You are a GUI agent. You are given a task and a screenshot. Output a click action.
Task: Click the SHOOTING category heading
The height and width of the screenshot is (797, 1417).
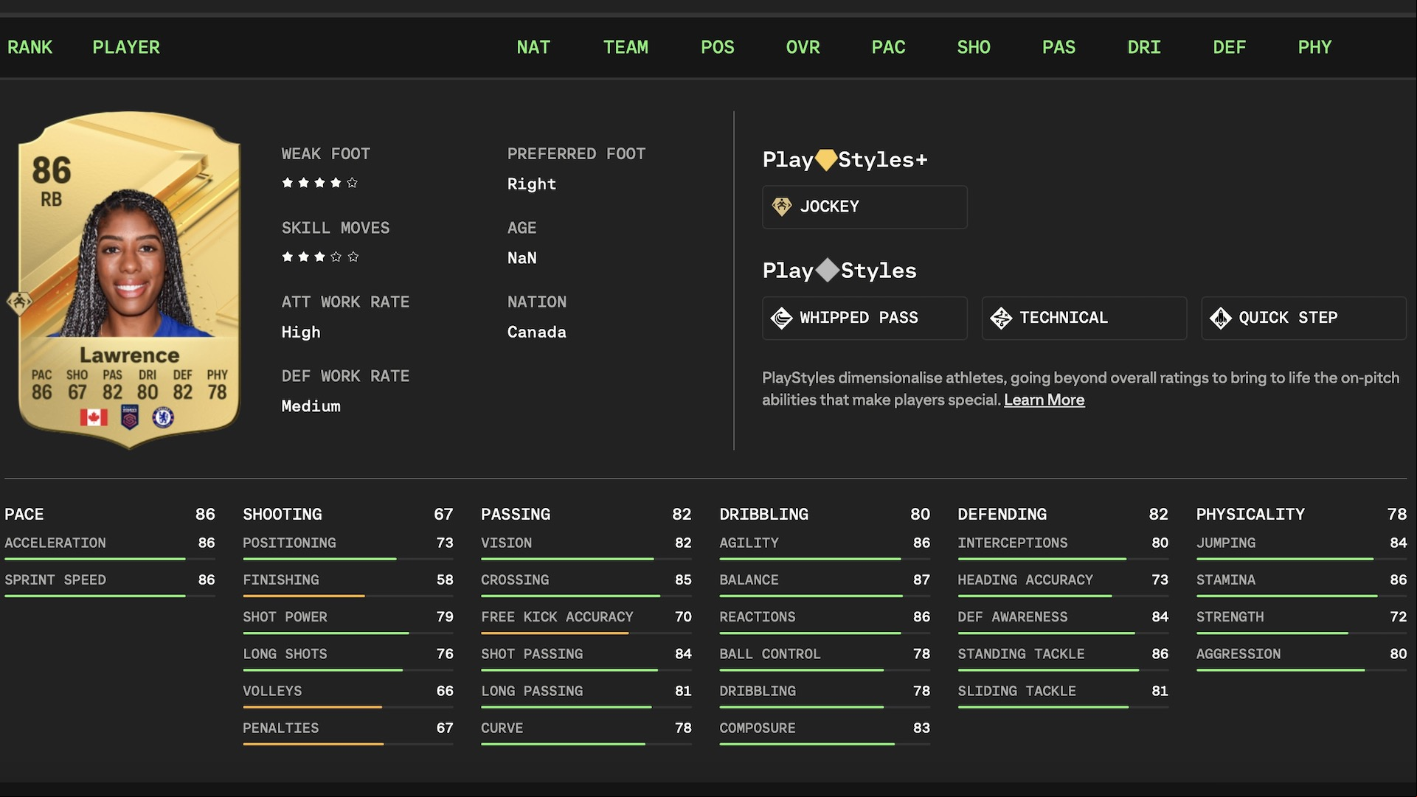click(x=283, y=514)
